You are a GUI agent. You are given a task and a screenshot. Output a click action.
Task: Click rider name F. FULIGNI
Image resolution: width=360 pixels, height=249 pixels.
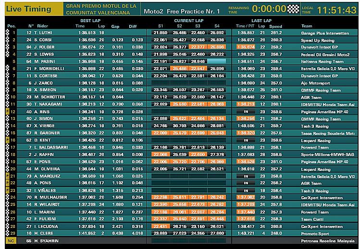coord(45,219)
